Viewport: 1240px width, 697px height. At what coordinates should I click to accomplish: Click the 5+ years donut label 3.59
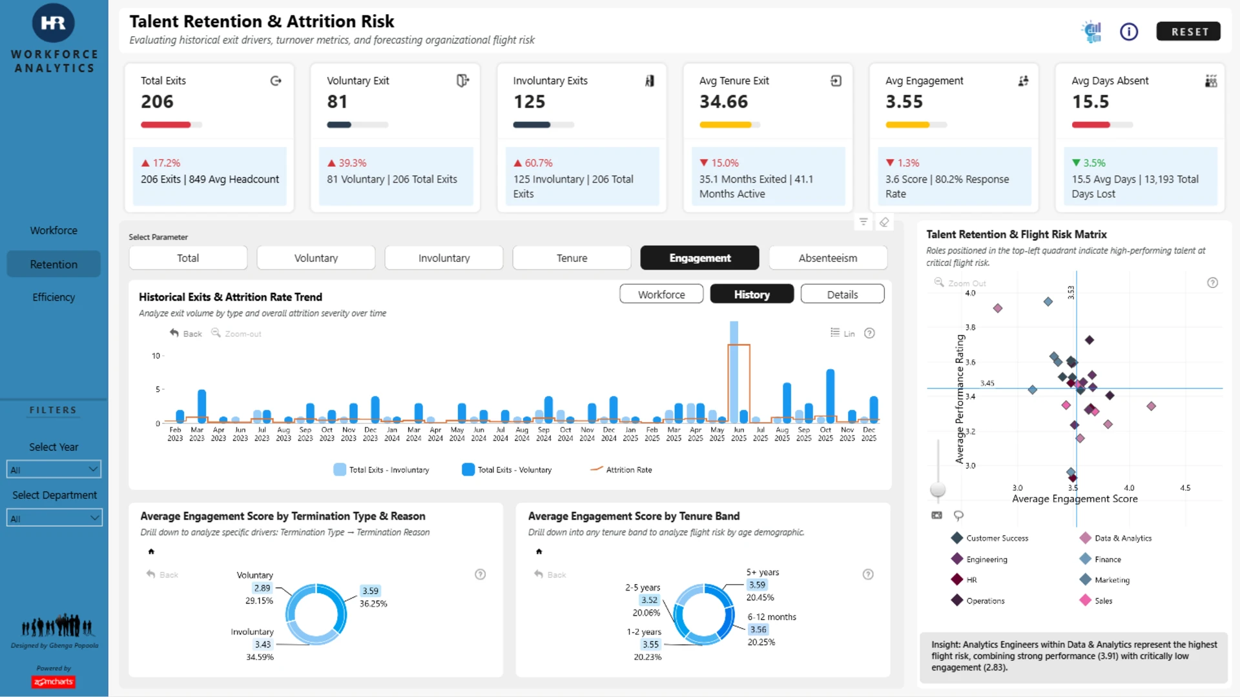click(757, 585)
